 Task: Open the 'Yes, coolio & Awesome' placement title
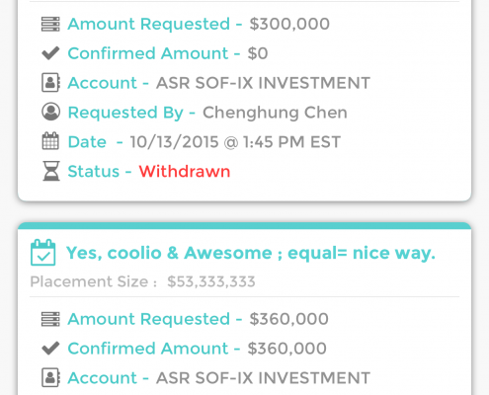pyautogui.click(x=251, y=253)
